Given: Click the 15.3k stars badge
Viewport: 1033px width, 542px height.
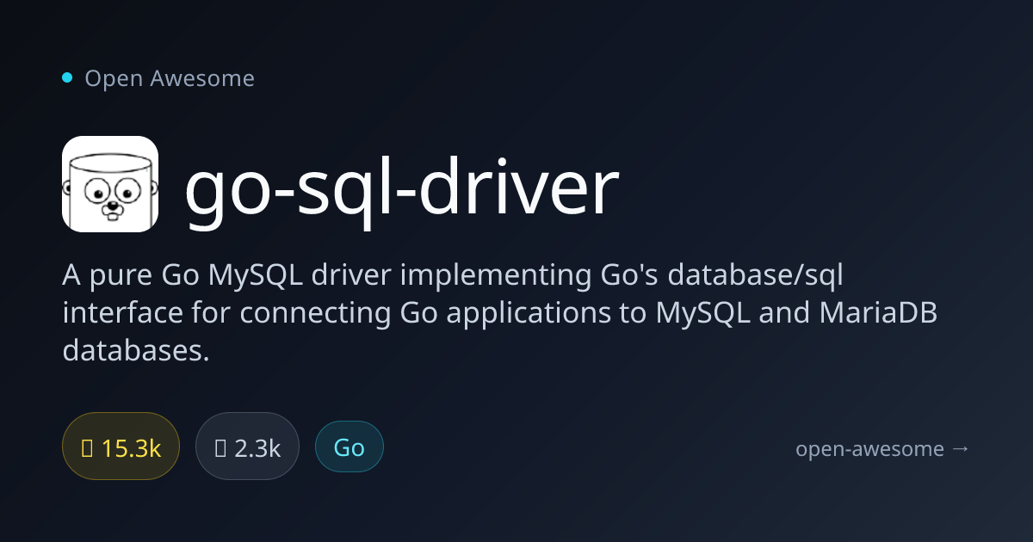Looking at the screenshot, I should tap(121, 447).
